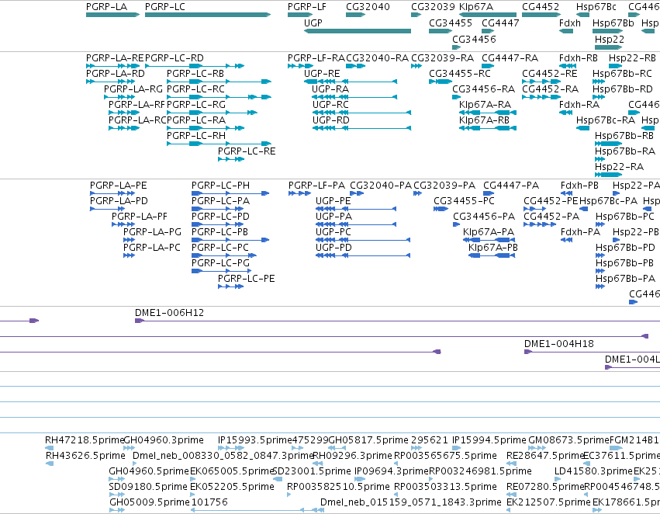Open transcript UGP-RE
The height and width of the screenshot is (514, 660).
click(x=322, y=74)
